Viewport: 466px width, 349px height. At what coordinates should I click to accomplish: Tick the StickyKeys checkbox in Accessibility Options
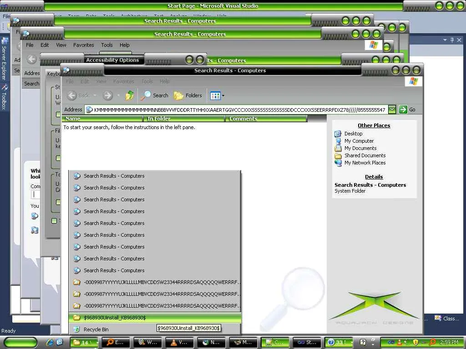(x=58, y=114)
